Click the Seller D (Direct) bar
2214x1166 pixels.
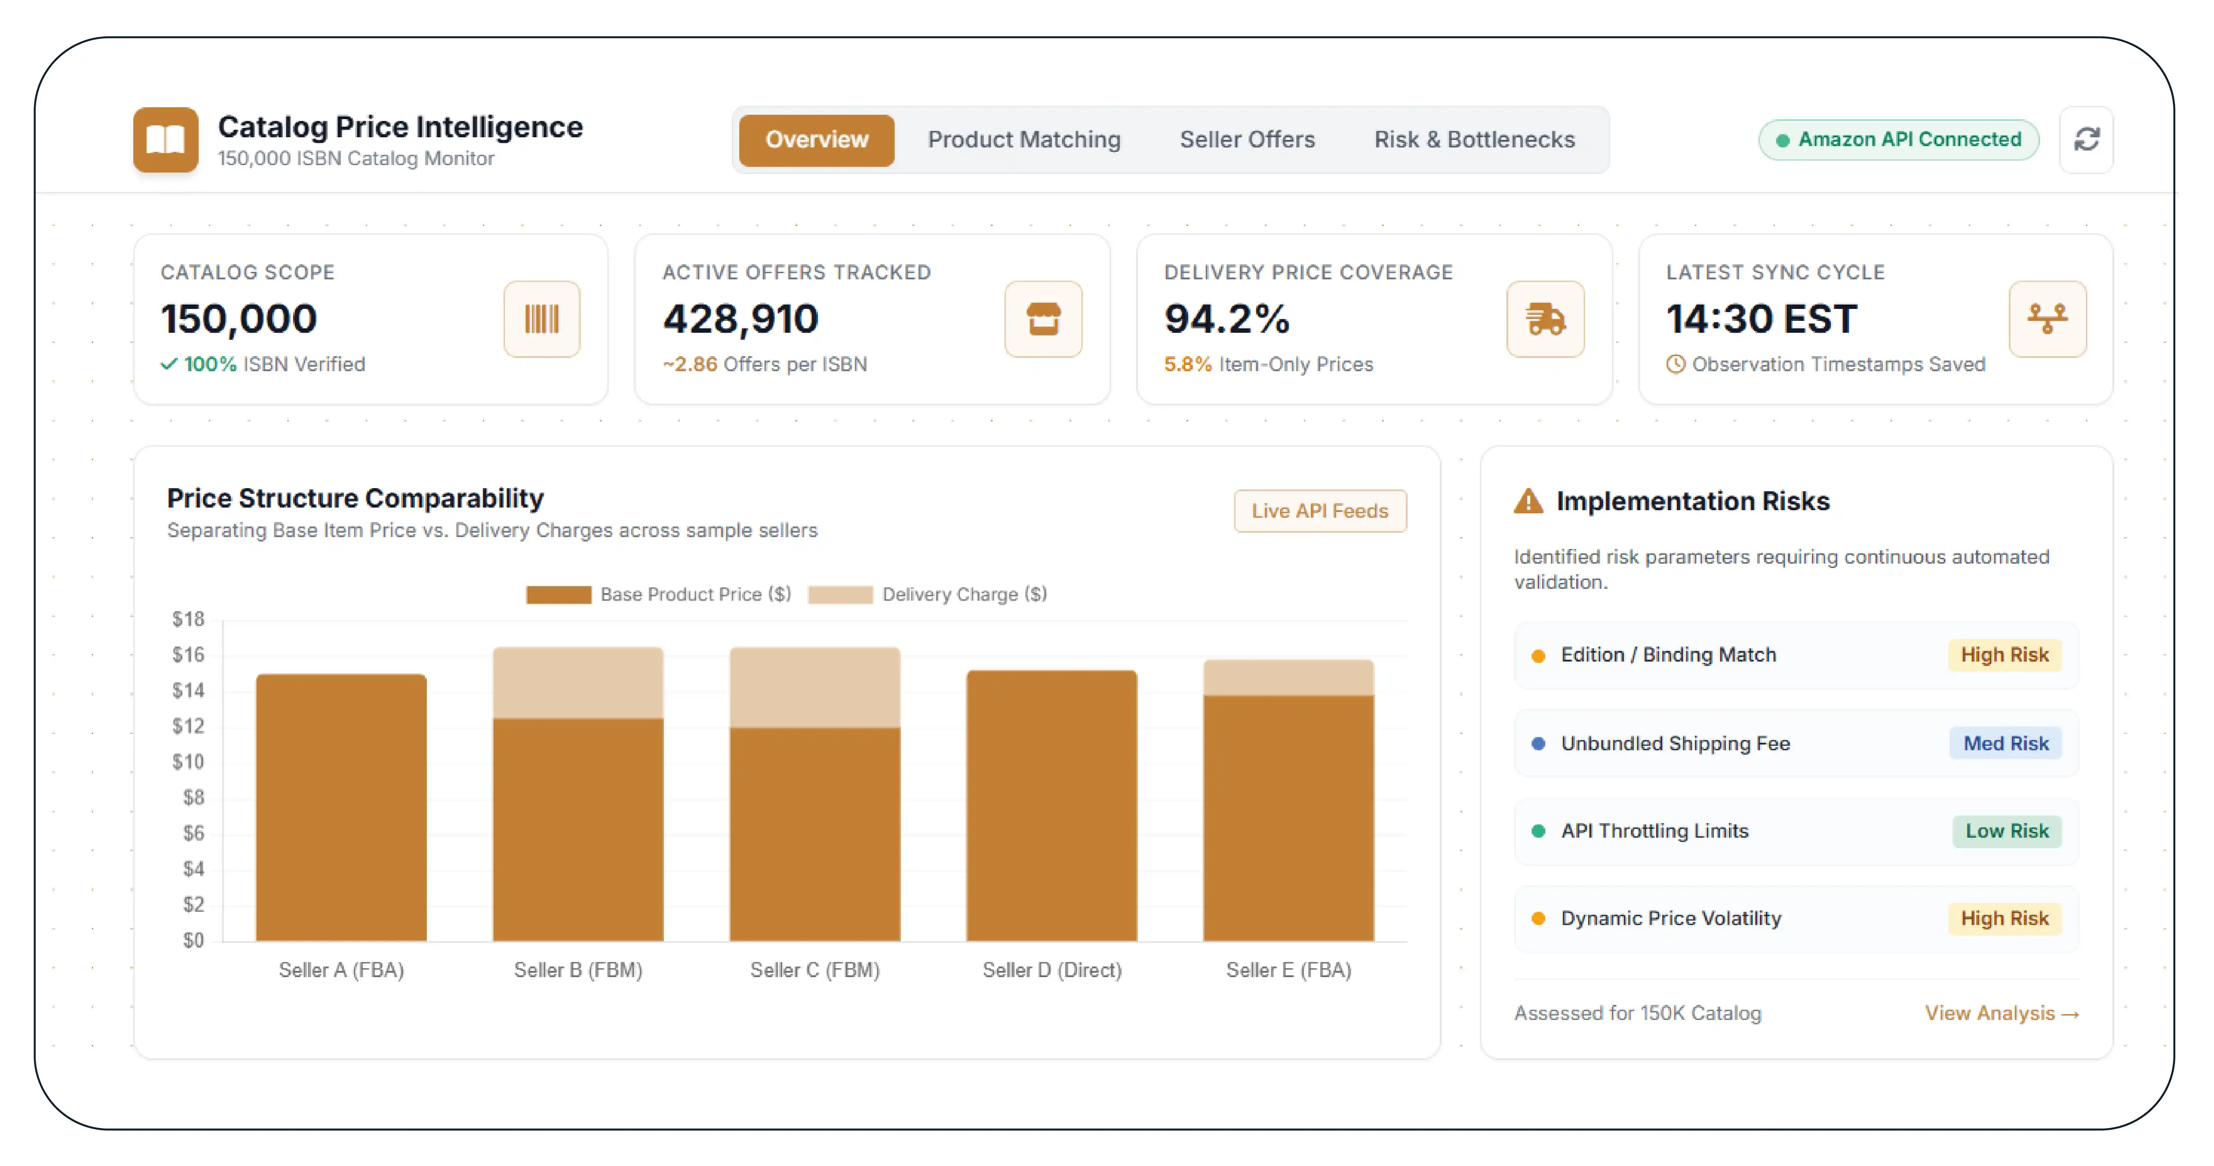point(1052,806)
